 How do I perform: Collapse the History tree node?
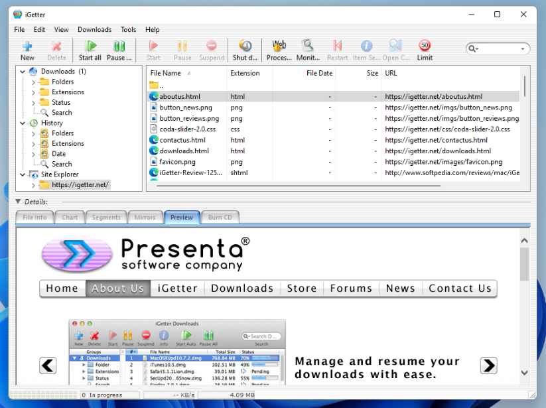point(23,123)
